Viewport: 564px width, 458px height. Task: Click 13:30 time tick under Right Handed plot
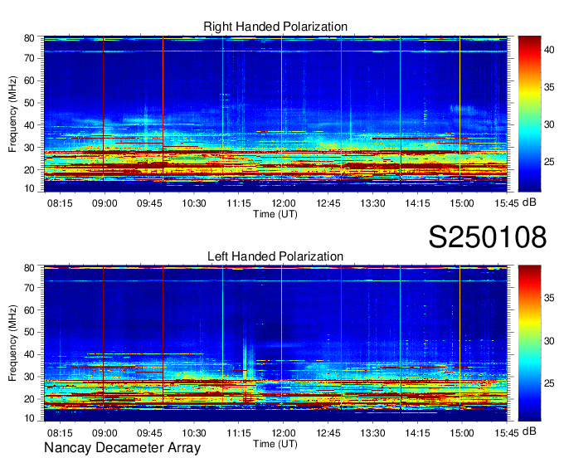coord(372,203)
